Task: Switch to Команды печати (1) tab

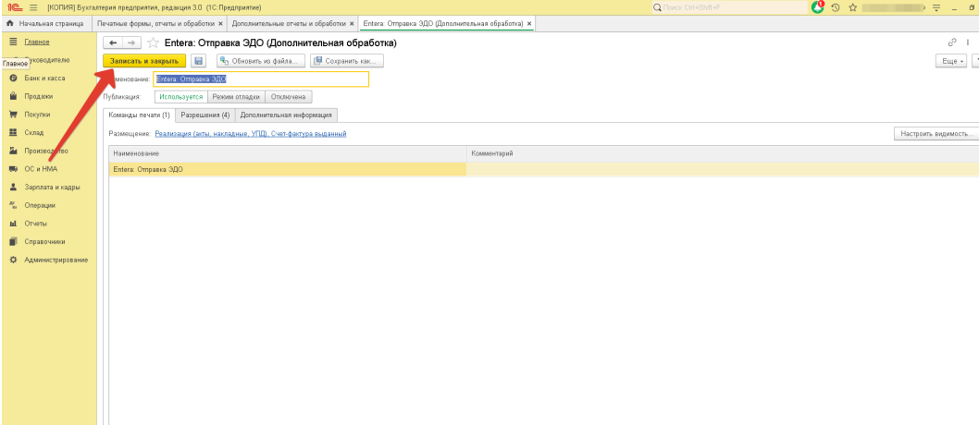Action: click(x=139, y=115)
